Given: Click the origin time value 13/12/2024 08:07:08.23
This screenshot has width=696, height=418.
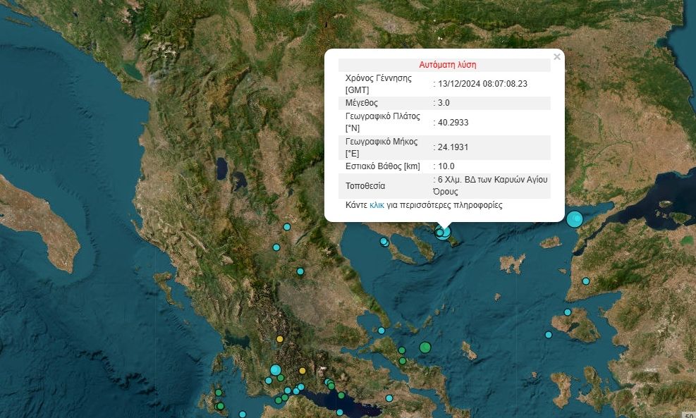Looking at the screenshot, I should (x=482, y=84).
